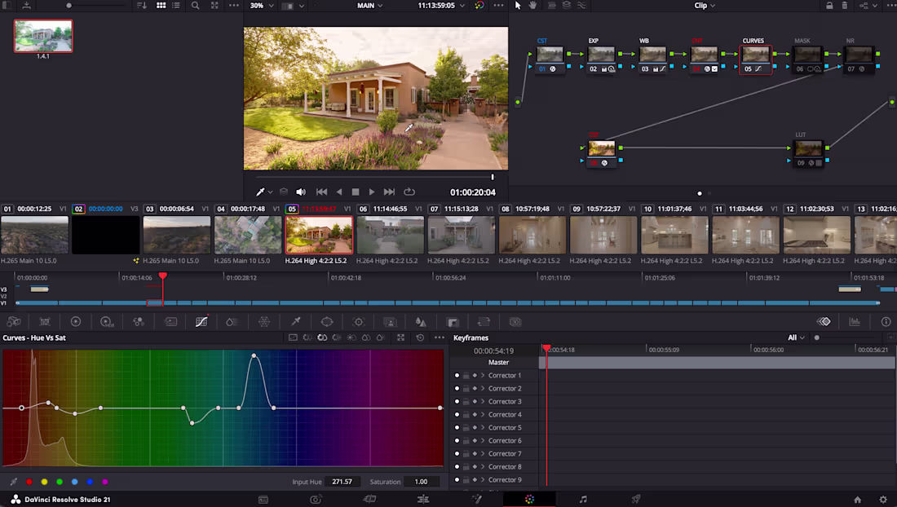The width and height of the screenshot is (897, 507).
Task: Toggle enable dot for Corrector 3
Action: click(x=457, y=402)
